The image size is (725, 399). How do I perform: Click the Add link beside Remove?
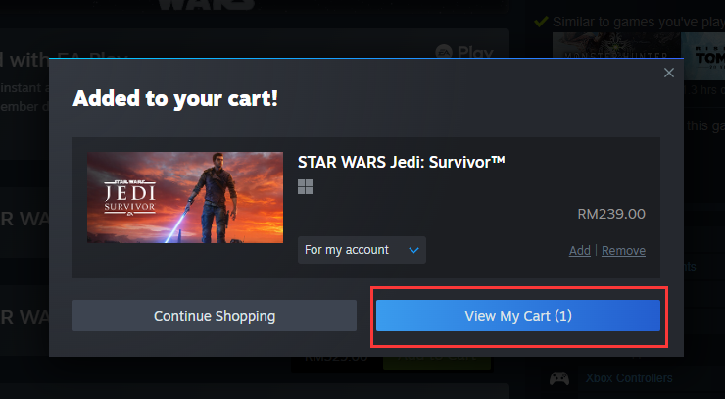(x=579, y=250)
